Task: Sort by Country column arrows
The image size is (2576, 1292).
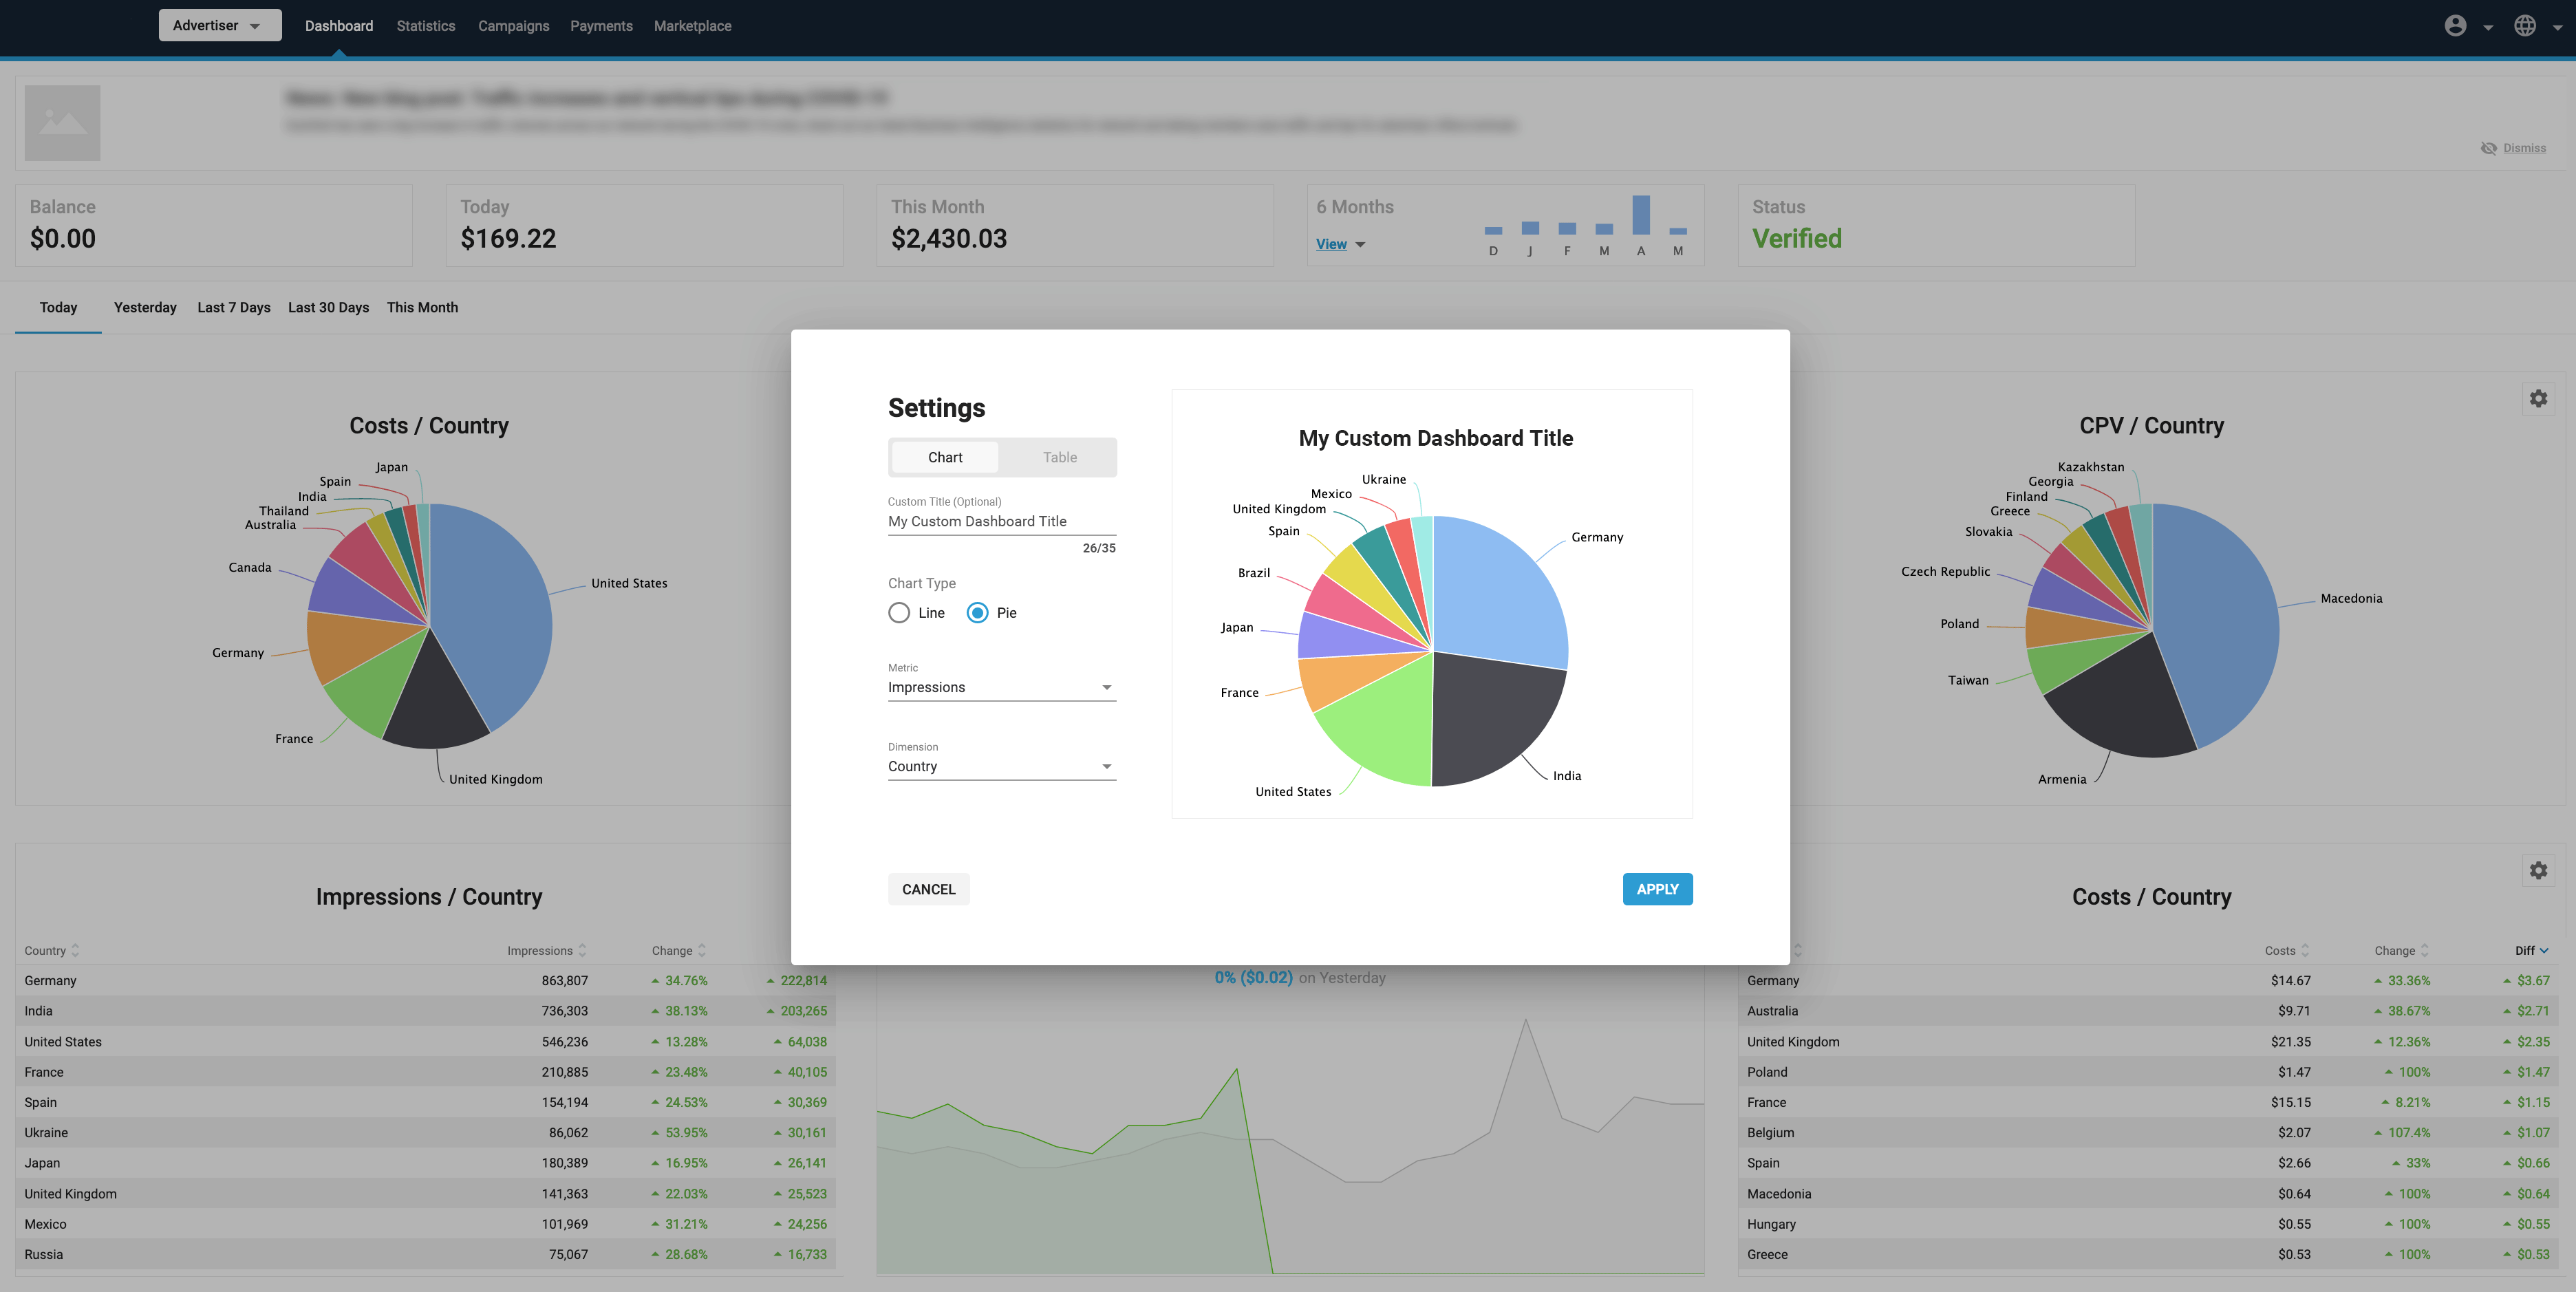Action: tap(75, 950)
